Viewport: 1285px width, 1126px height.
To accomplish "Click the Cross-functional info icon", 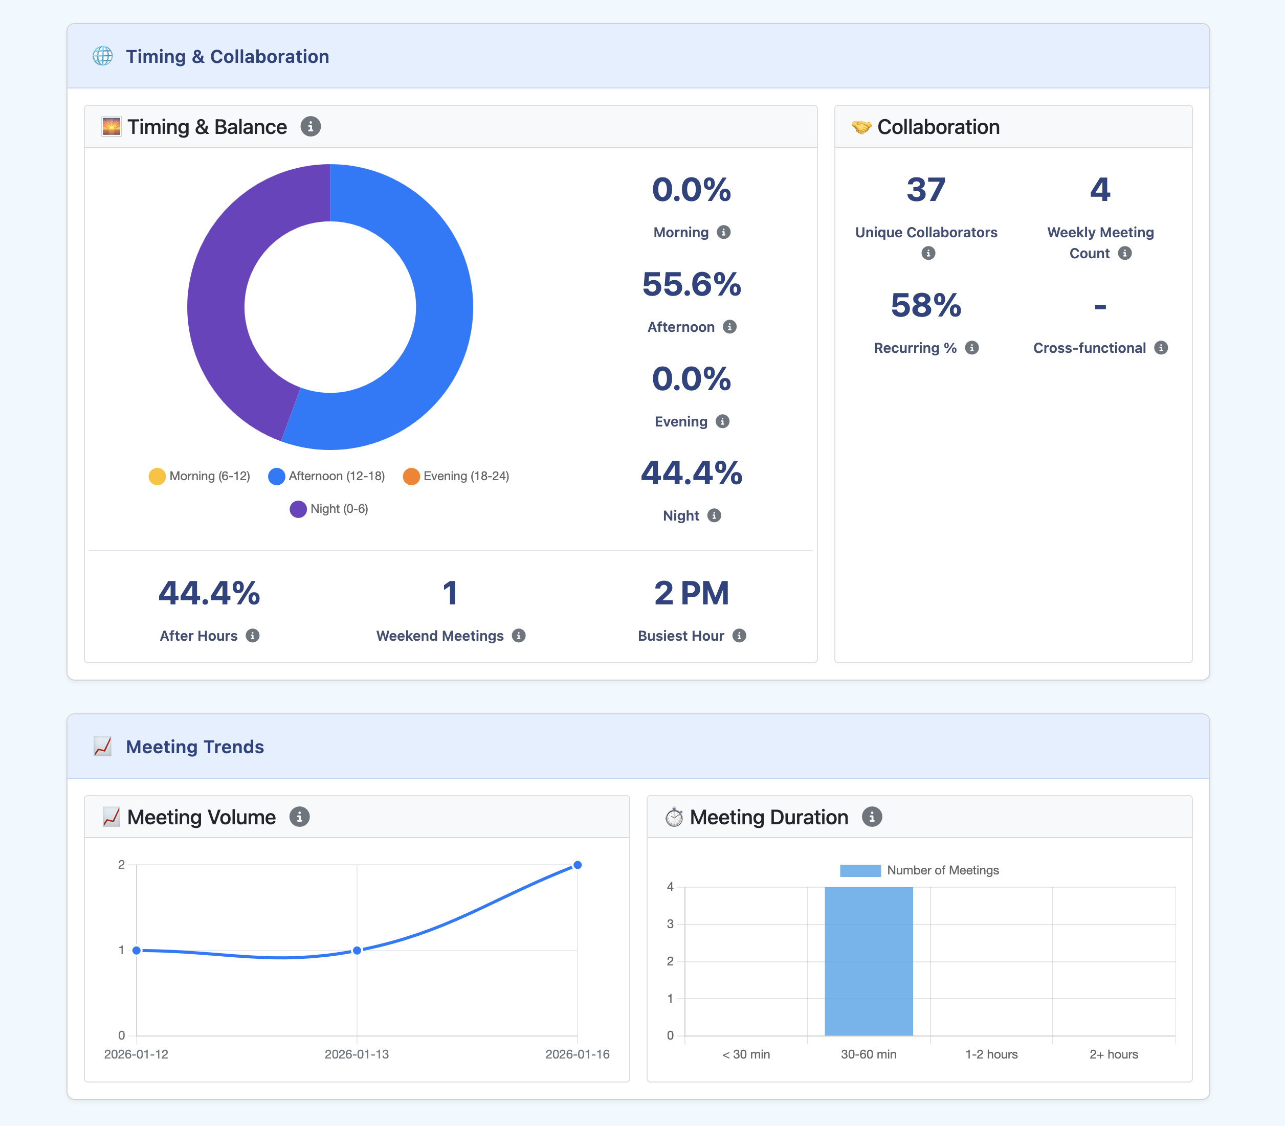I will click(1161, 348).
